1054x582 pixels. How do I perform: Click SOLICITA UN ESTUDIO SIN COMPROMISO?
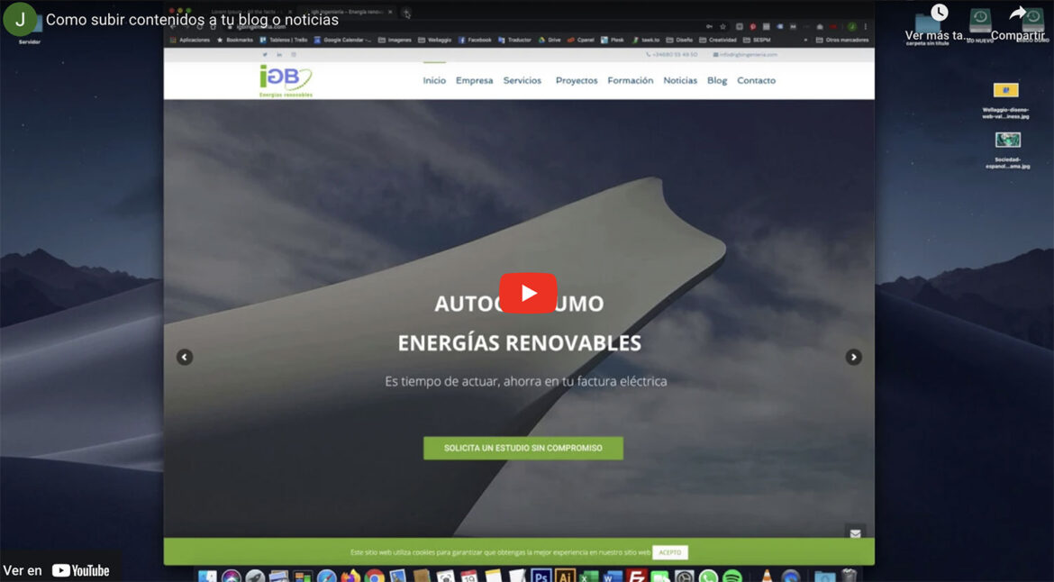tap(523, 447)
